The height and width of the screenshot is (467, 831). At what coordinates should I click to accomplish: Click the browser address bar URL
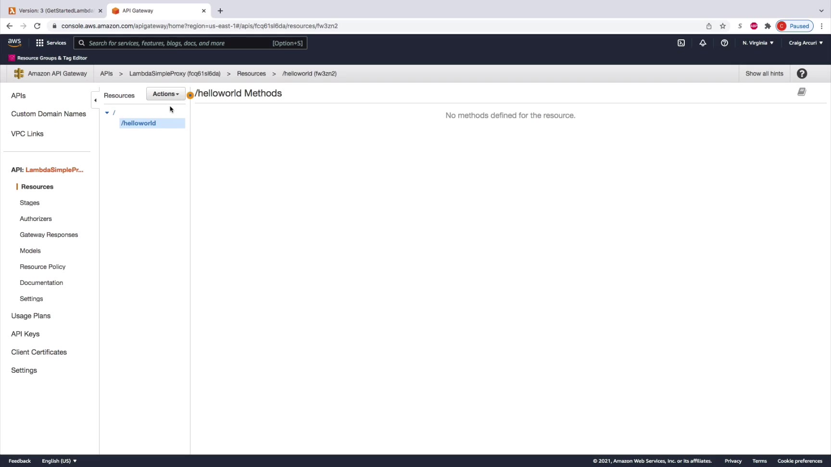click(200, 26)
